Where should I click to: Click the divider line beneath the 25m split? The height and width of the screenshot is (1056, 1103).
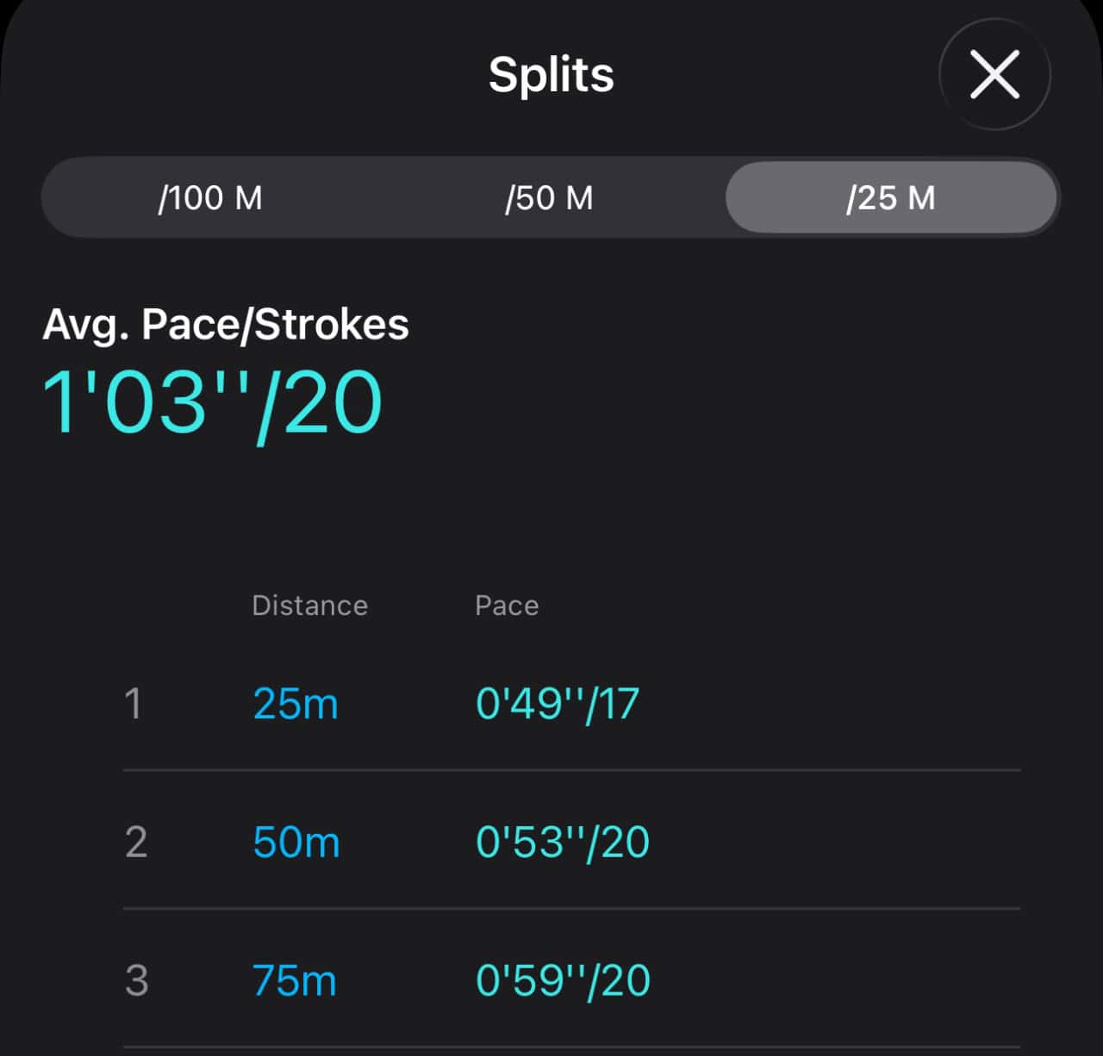(x=571, y=770)
